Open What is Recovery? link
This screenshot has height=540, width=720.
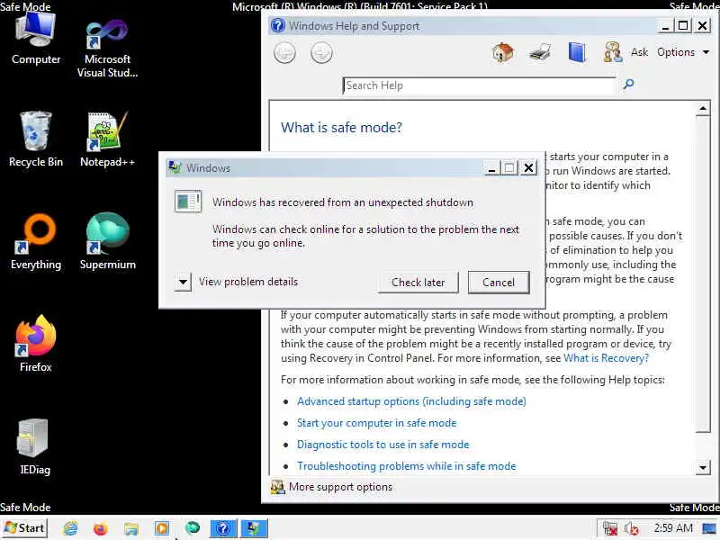(606, 357)
